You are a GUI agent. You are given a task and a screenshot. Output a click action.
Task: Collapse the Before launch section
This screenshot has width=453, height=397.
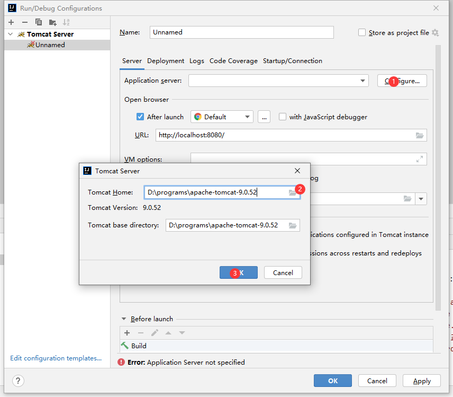point(124,319)
